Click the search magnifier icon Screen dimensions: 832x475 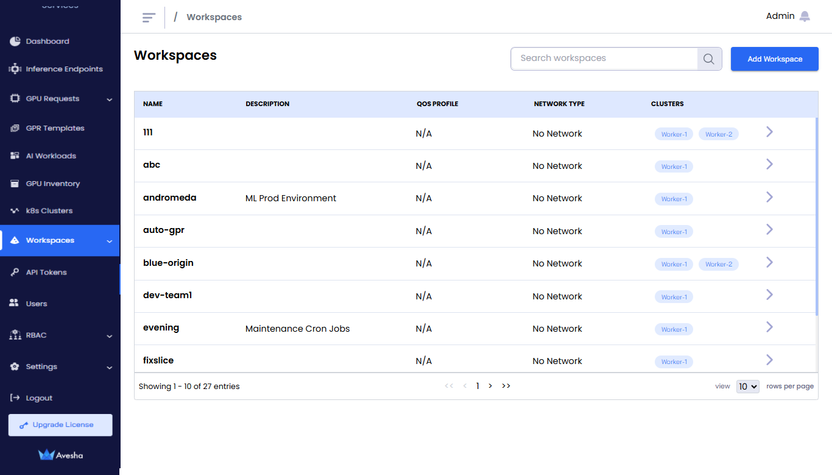(x=709, y=59)
